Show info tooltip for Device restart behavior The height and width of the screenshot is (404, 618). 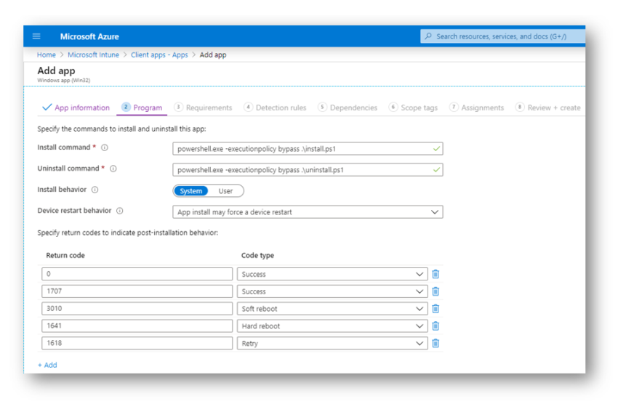(120, 211)
